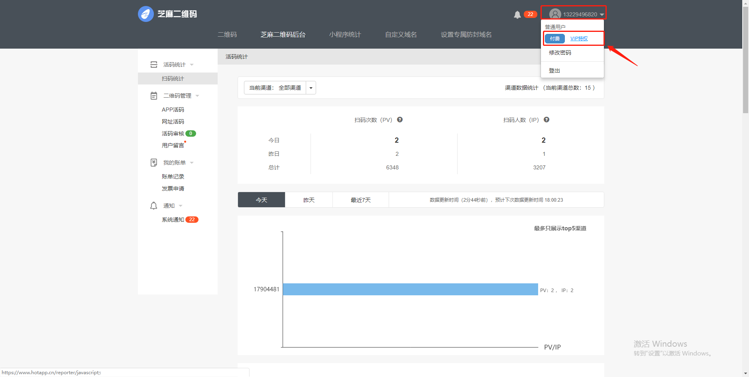
Task: Select the 最近7天 tab
Action: coord(361,200)
